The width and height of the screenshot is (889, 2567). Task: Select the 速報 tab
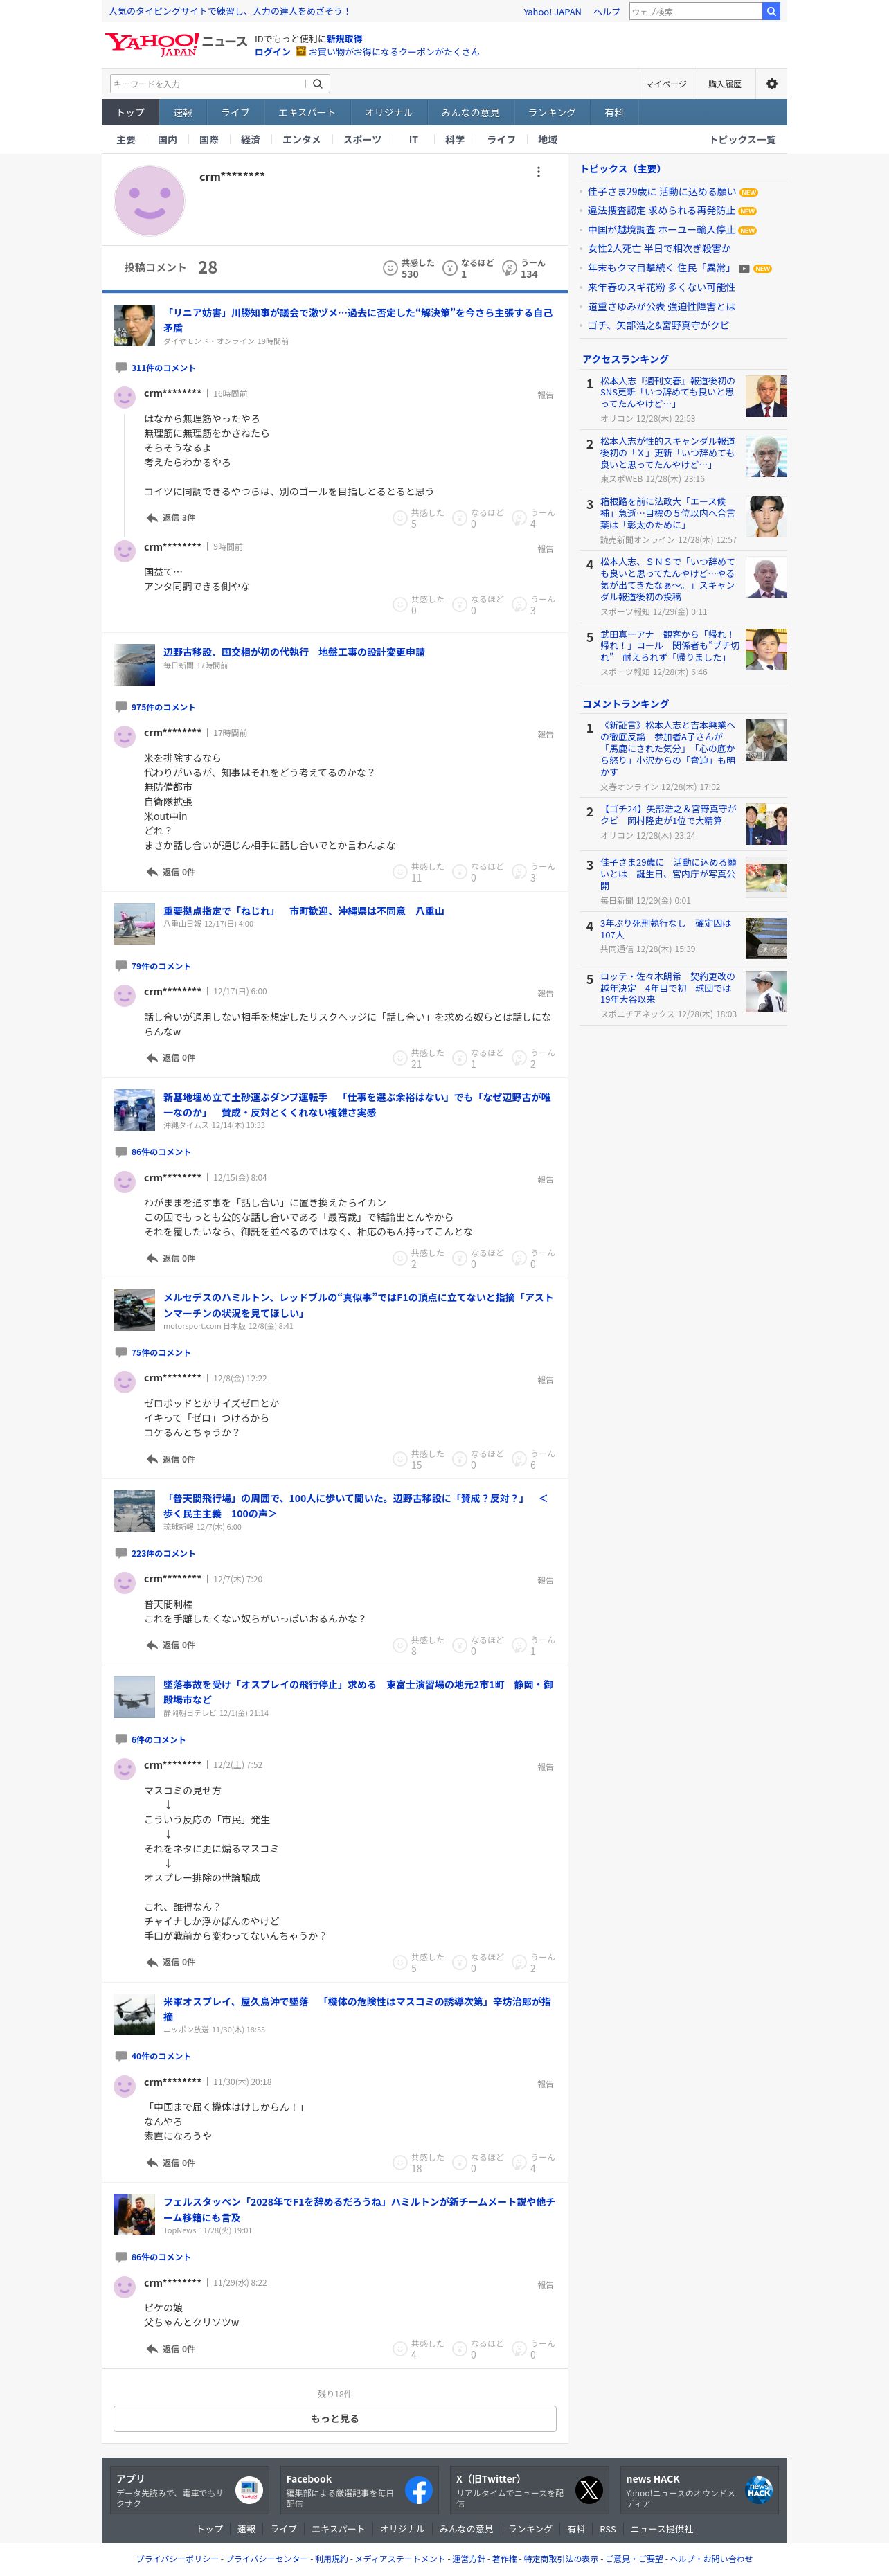point(182,113)
